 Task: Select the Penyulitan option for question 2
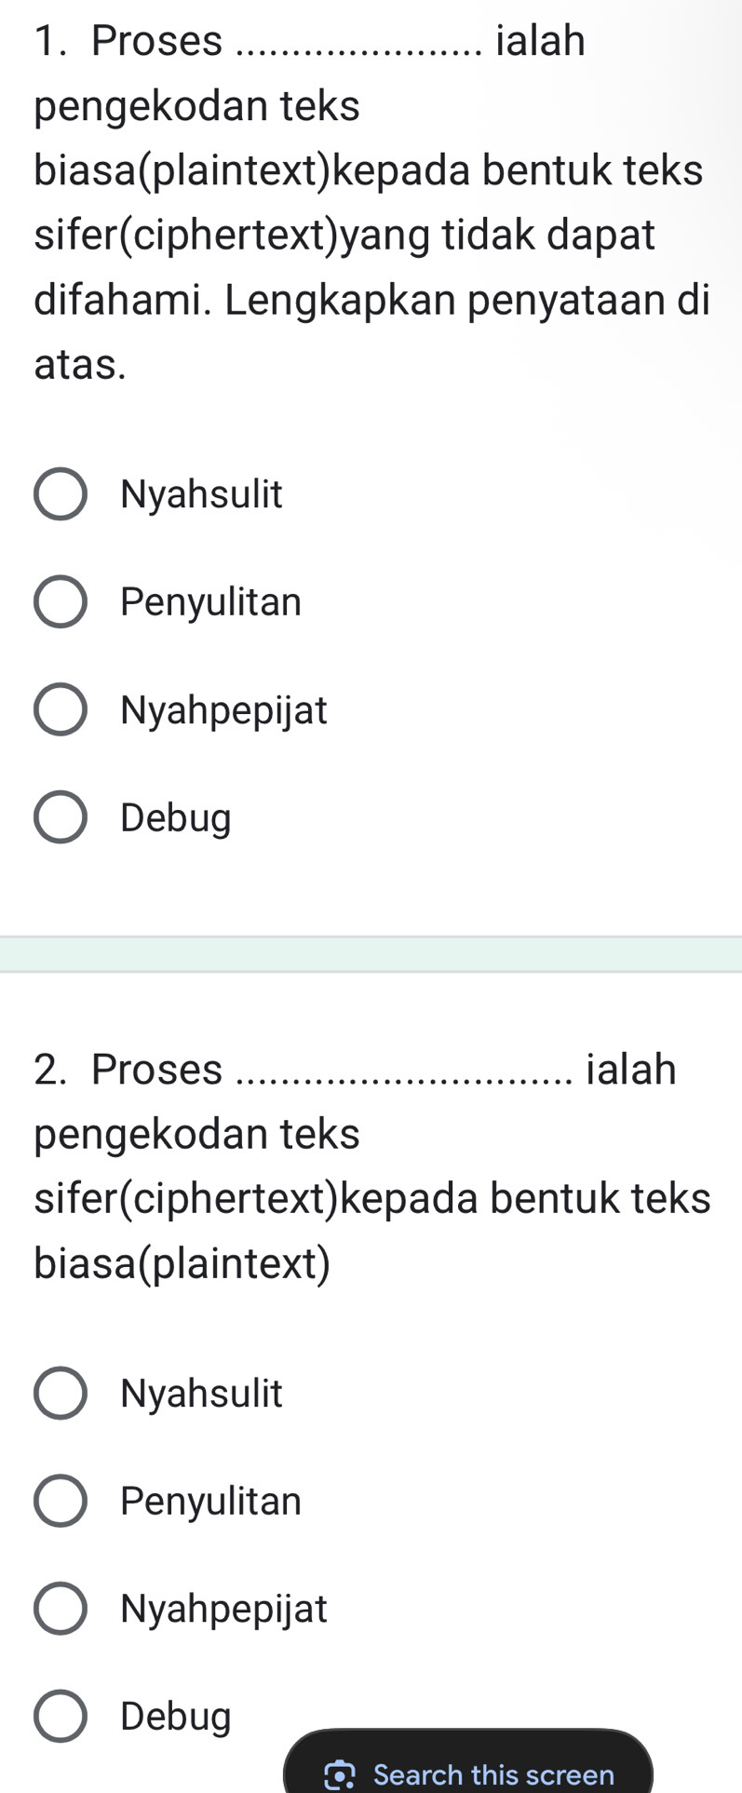click(59, 1501)
